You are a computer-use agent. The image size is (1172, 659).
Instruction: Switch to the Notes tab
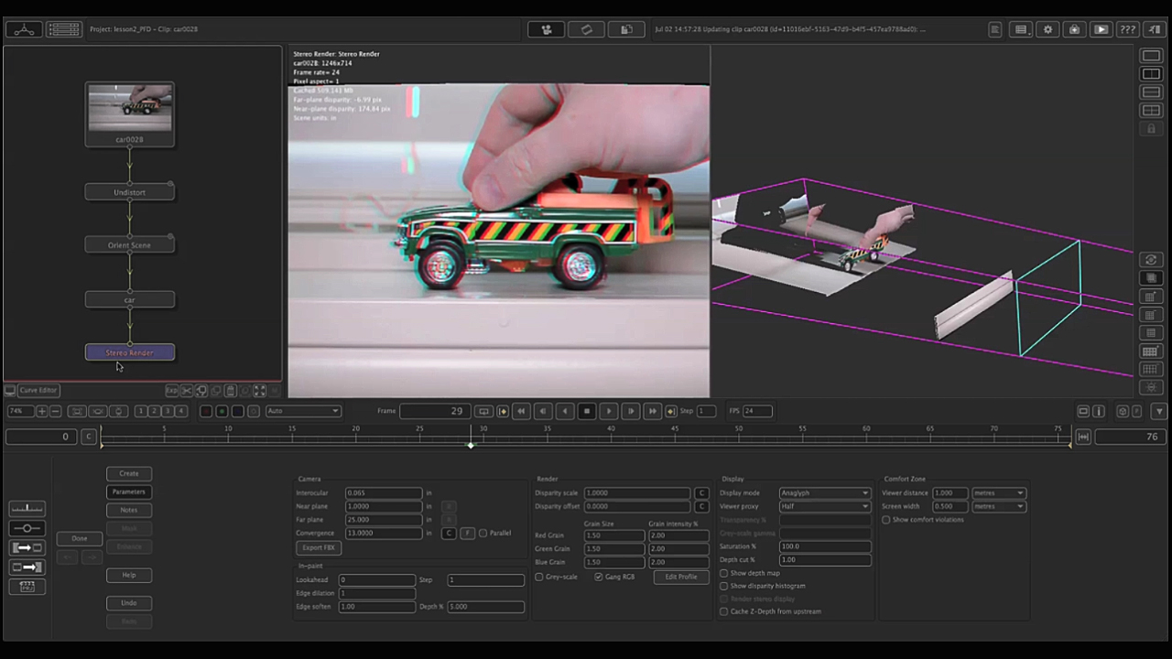129,510
